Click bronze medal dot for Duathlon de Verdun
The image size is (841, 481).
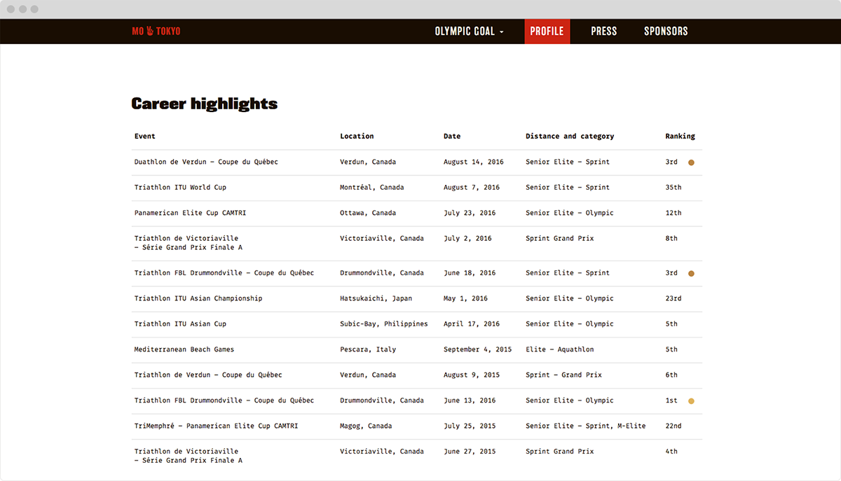691,162
